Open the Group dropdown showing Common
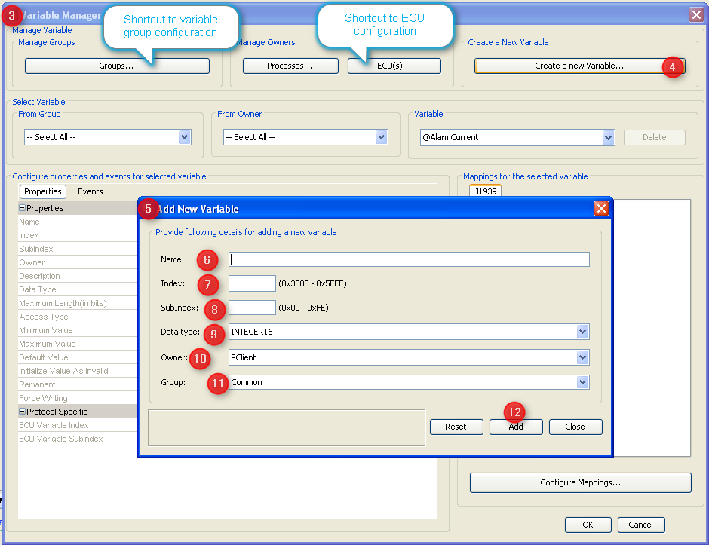Viewport: 709px width, 545px height. point(582,382)
